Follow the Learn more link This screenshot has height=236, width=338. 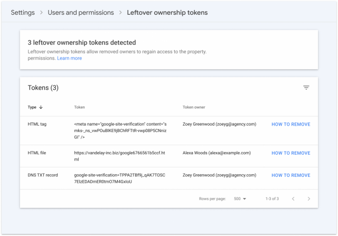click(x=69, y=58)
